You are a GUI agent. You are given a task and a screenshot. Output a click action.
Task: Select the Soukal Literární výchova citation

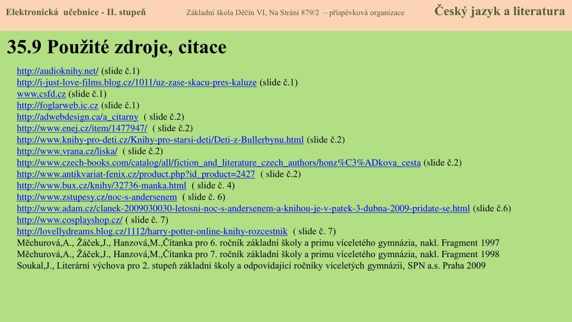tap(251, 266)
